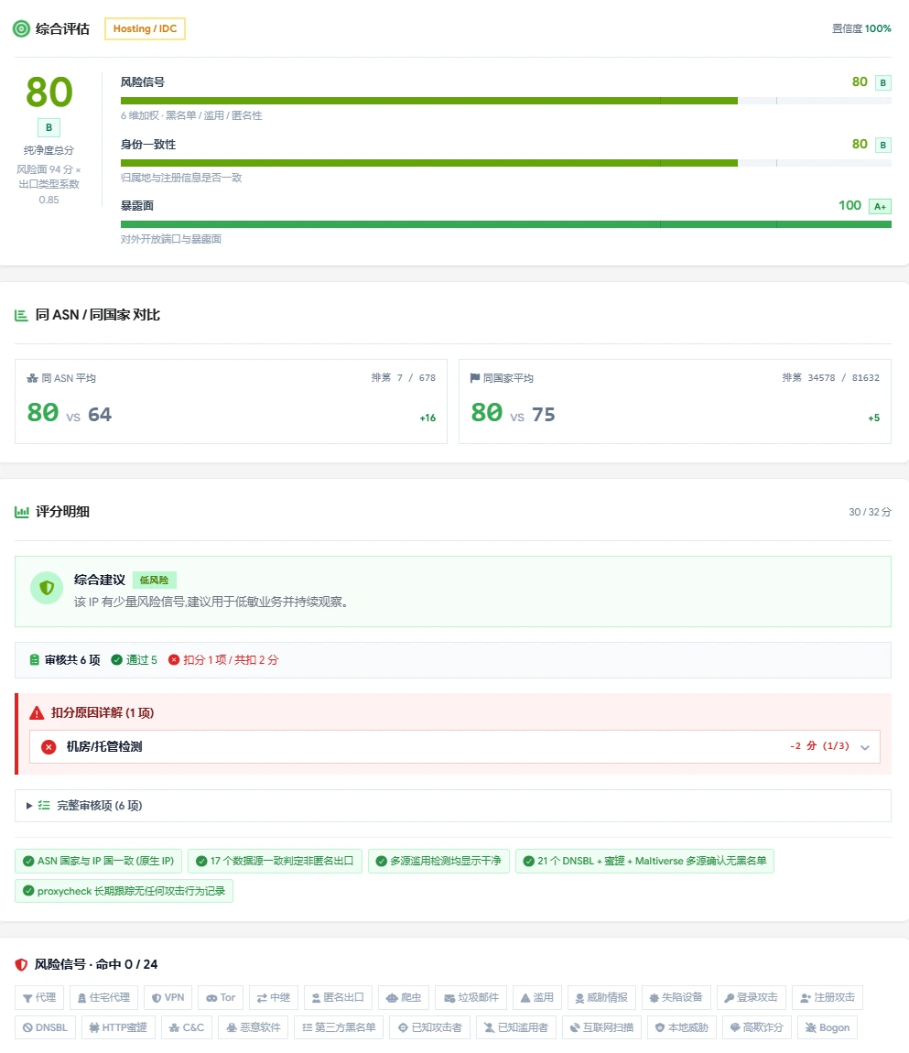Select the 住宅代理 risk signal chip
The height and width of the screenshot is (1053, 909).
tap(103, 998)
